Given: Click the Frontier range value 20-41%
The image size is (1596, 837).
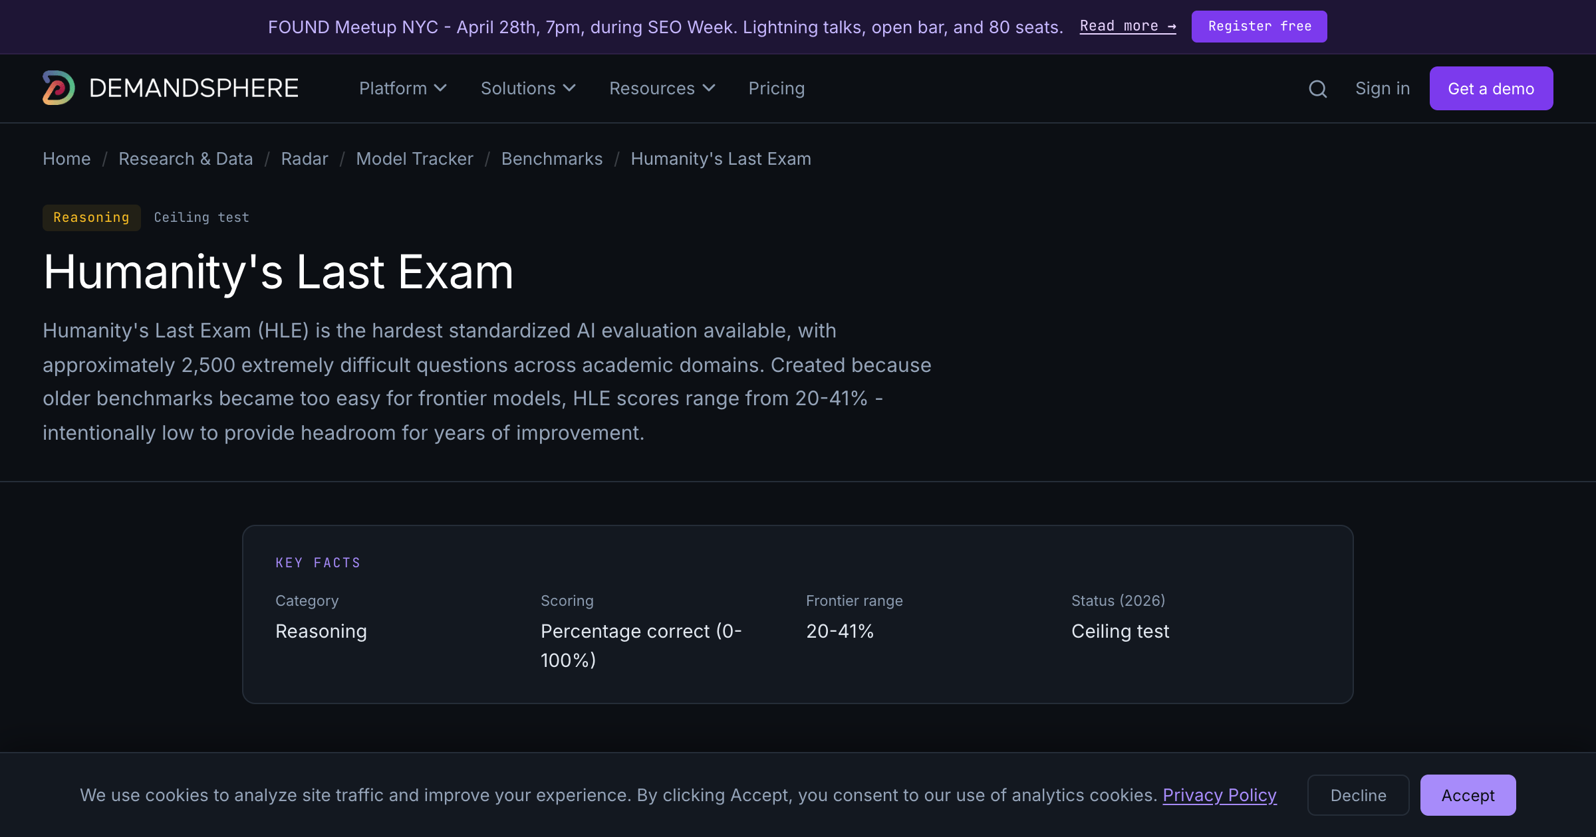Looking at the screenshot, I should click(x=840, y=631).
